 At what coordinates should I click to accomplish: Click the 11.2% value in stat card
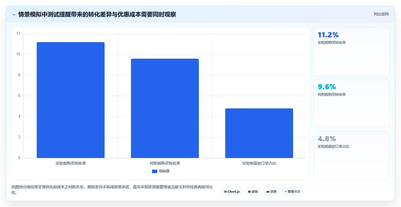point(328,35)
